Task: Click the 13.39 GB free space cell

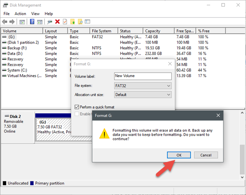Action: tap(184, 76)
